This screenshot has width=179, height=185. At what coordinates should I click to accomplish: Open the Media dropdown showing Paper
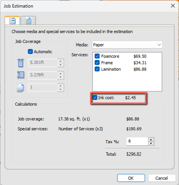(127, 45)
